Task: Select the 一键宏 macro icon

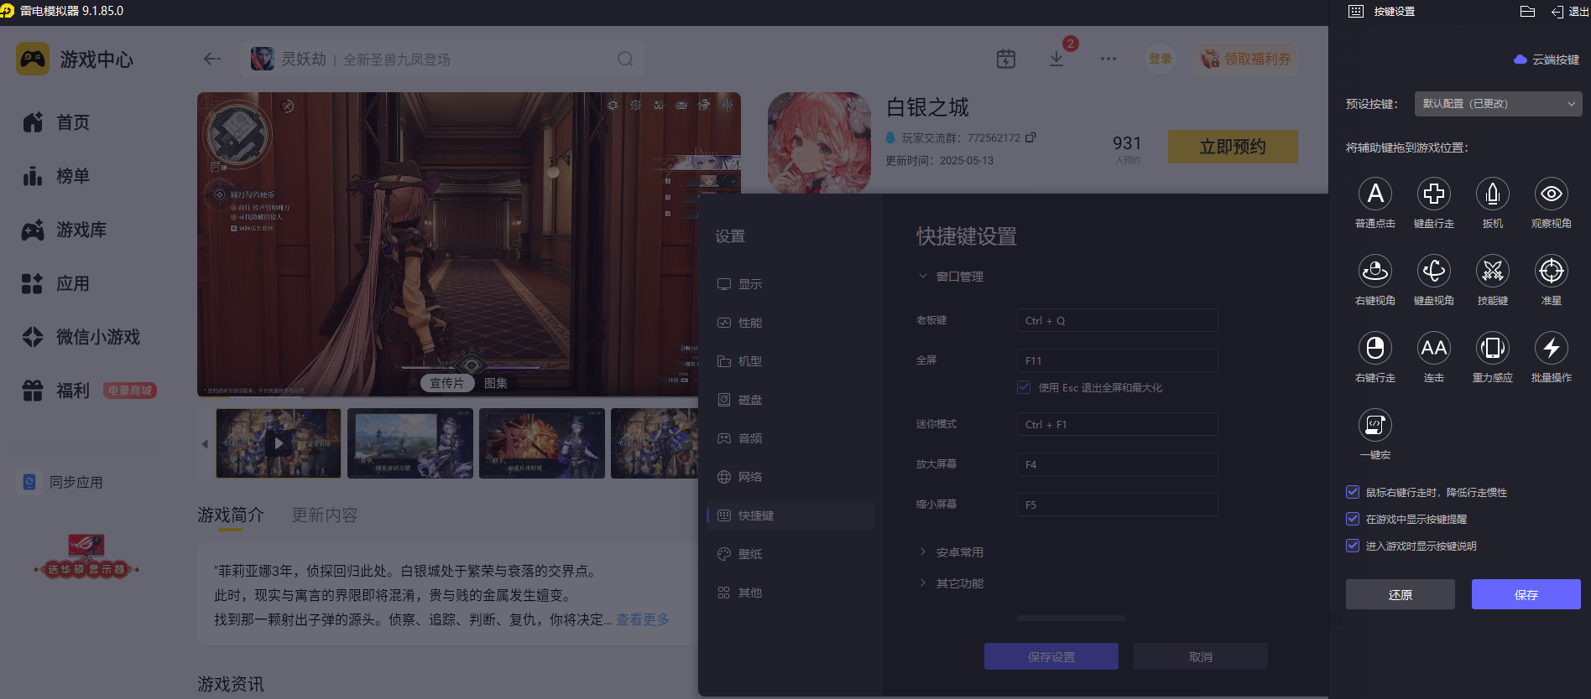Action: 1375,426
